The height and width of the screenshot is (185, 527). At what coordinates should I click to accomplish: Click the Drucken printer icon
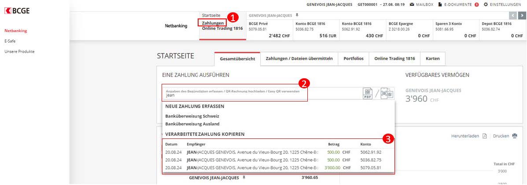coord(515,136)
